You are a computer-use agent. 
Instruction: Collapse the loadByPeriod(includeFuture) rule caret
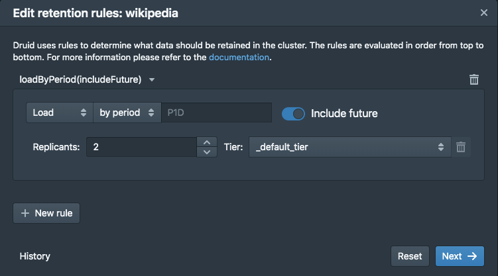(x=152, y=80)
